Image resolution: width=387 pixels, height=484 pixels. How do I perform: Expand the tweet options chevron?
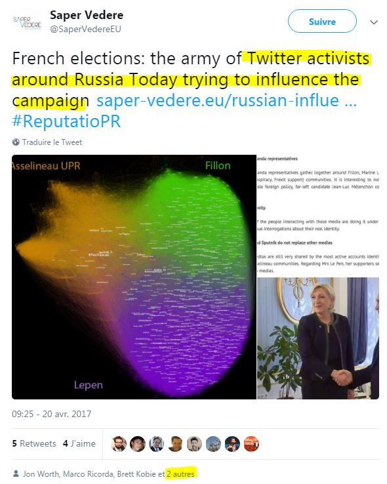point(374,22)
